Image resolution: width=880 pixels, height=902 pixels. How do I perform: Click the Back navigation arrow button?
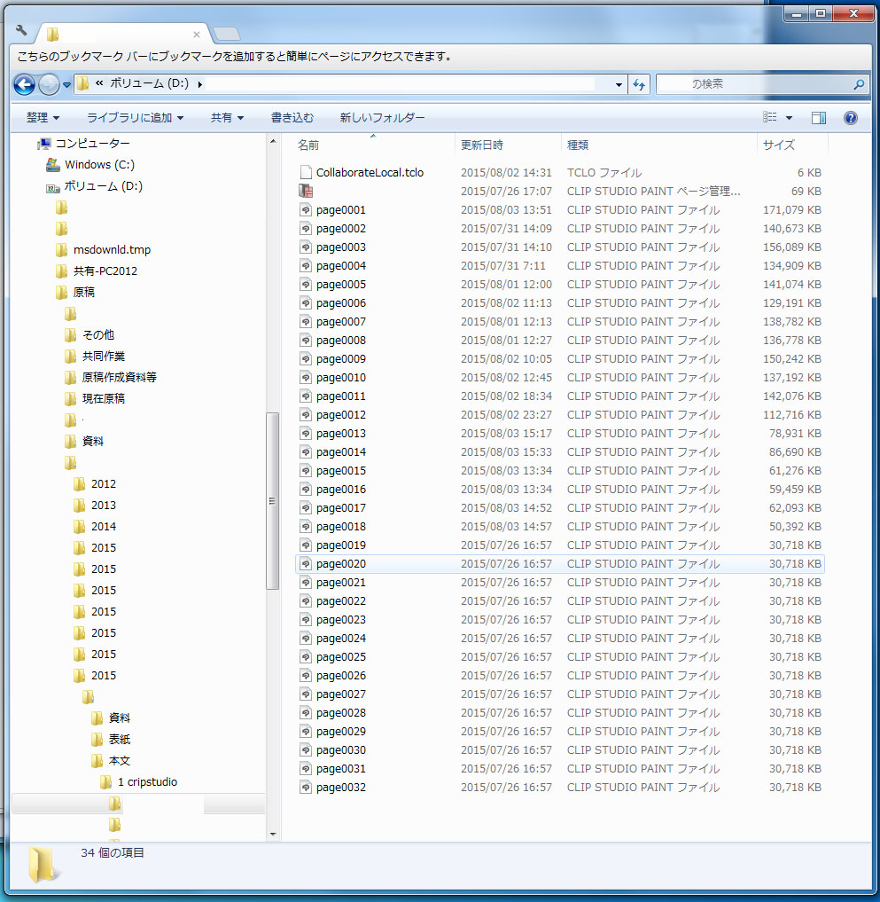coord(24,84)
